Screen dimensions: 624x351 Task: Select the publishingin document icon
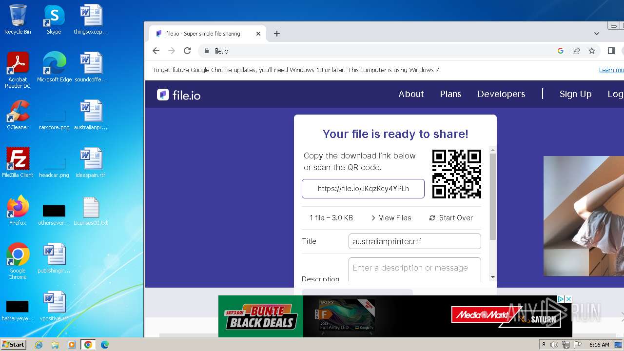coord(54,258)
